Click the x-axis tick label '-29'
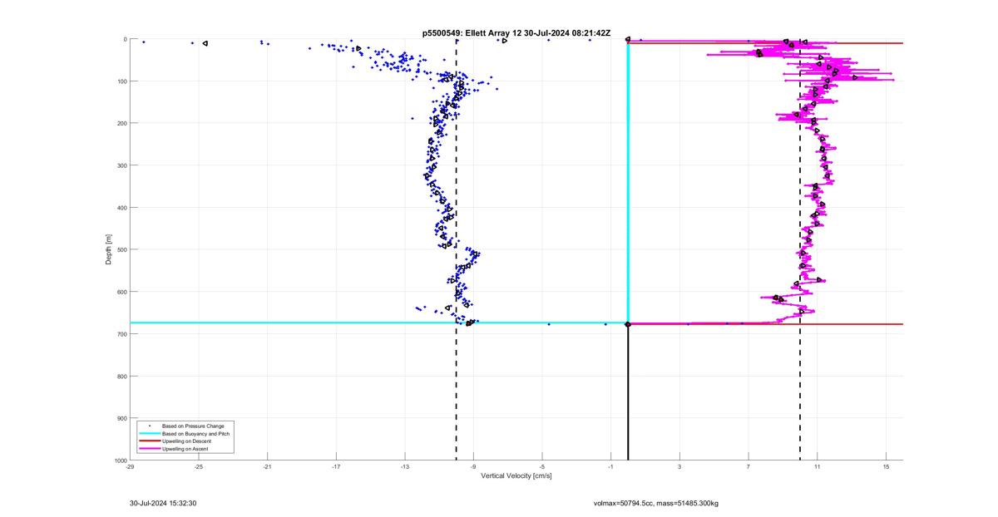This screenshot has width=998, height=517. coord(130,467)
